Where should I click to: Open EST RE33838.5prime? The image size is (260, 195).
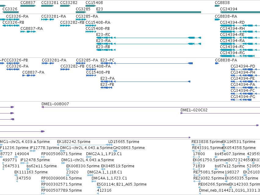tap(207, 142)
